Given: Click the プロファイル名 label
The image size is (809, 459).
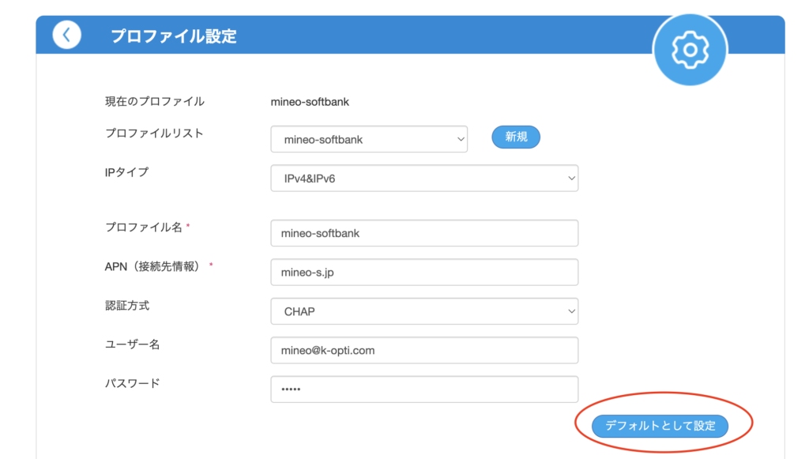Looking at the screenshot, I should pos(144,228).
